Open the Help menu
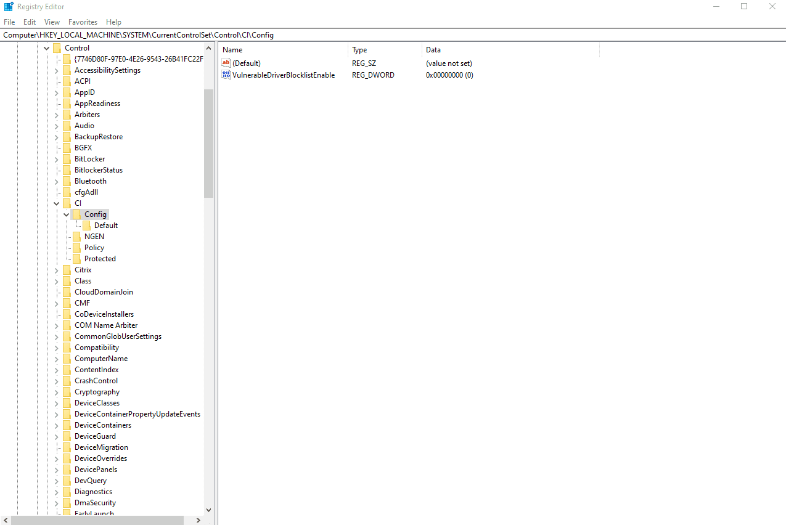Viewport: 786px width, 525px height. (x=113, y=22)
